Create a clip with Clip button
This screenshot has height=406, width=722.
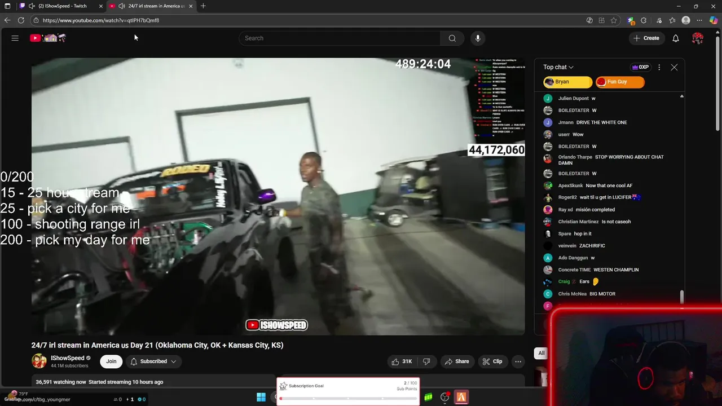(x=492, y=361)
